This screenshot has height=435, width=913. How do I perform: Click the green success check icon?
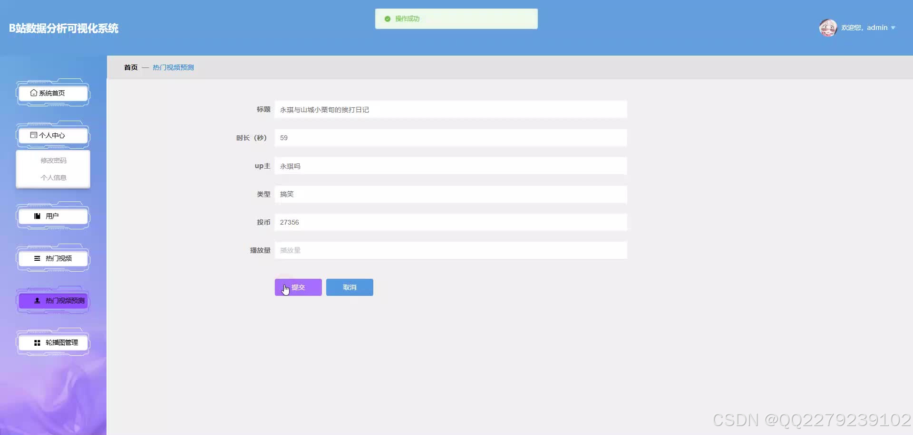(388, 19)
